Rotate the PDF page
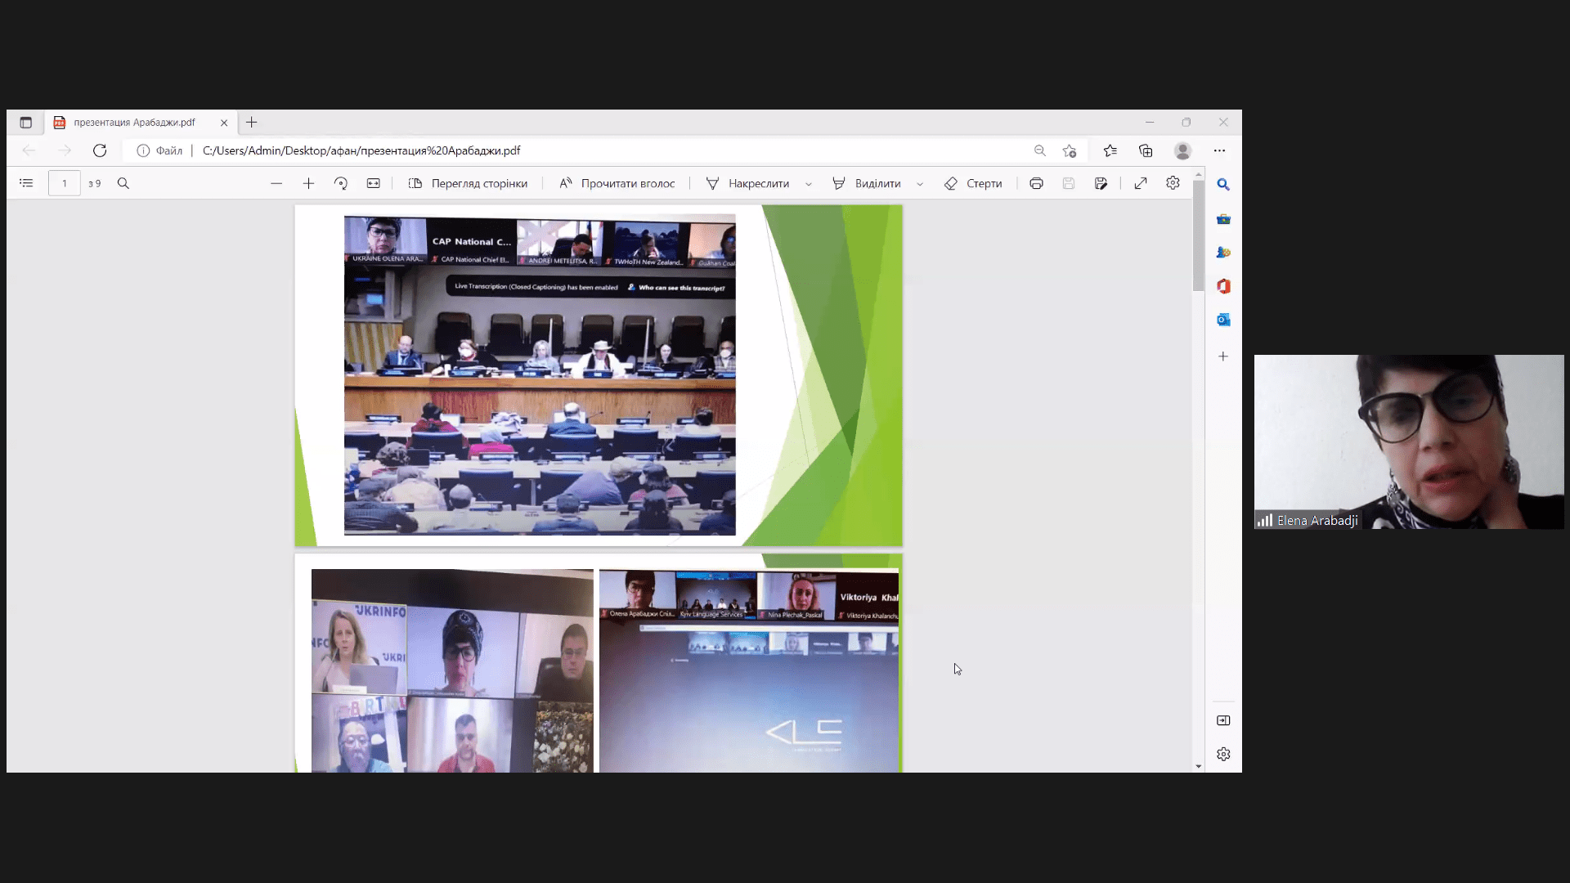 point(341,183)
